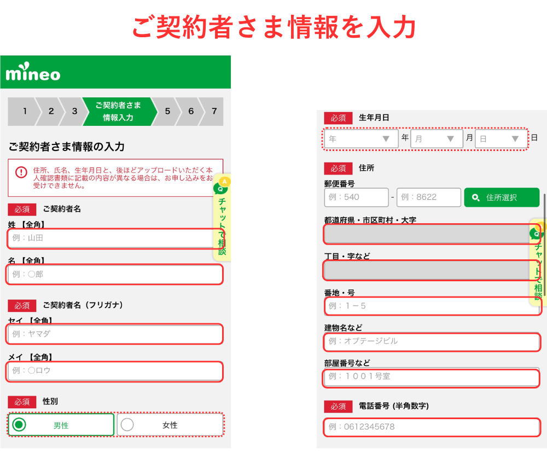Go to step 5 in progress bar
Viewport: 547px width, 458px height.
point(167,112)
